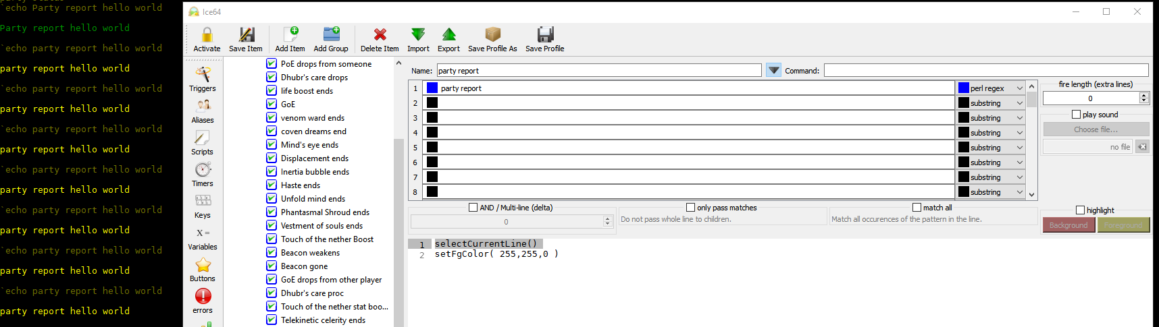
Task: Expand the dropdown arrow beside Name field
Action: [x=774, y=70]
